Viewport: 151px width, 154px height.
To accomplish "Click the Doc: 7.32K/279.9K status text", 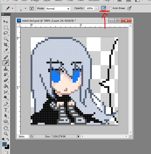I will click(55, 137).
